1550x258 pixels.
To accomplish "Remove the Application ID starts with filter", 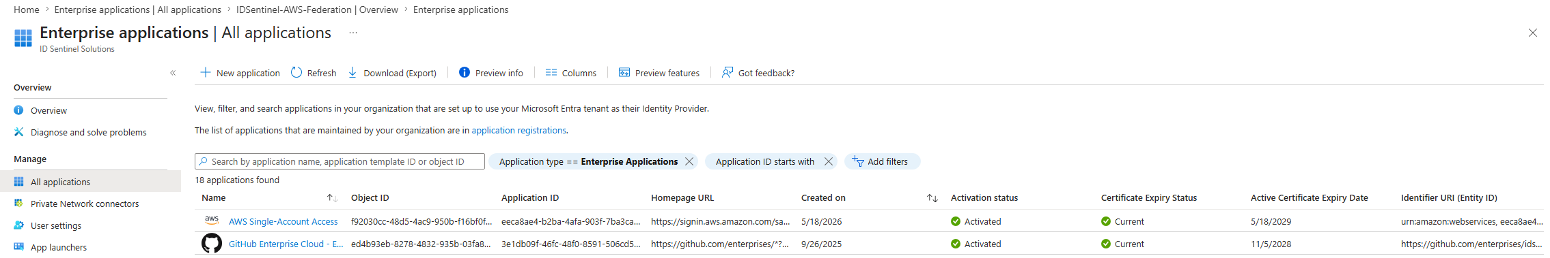I will click(x=829, y=161).
